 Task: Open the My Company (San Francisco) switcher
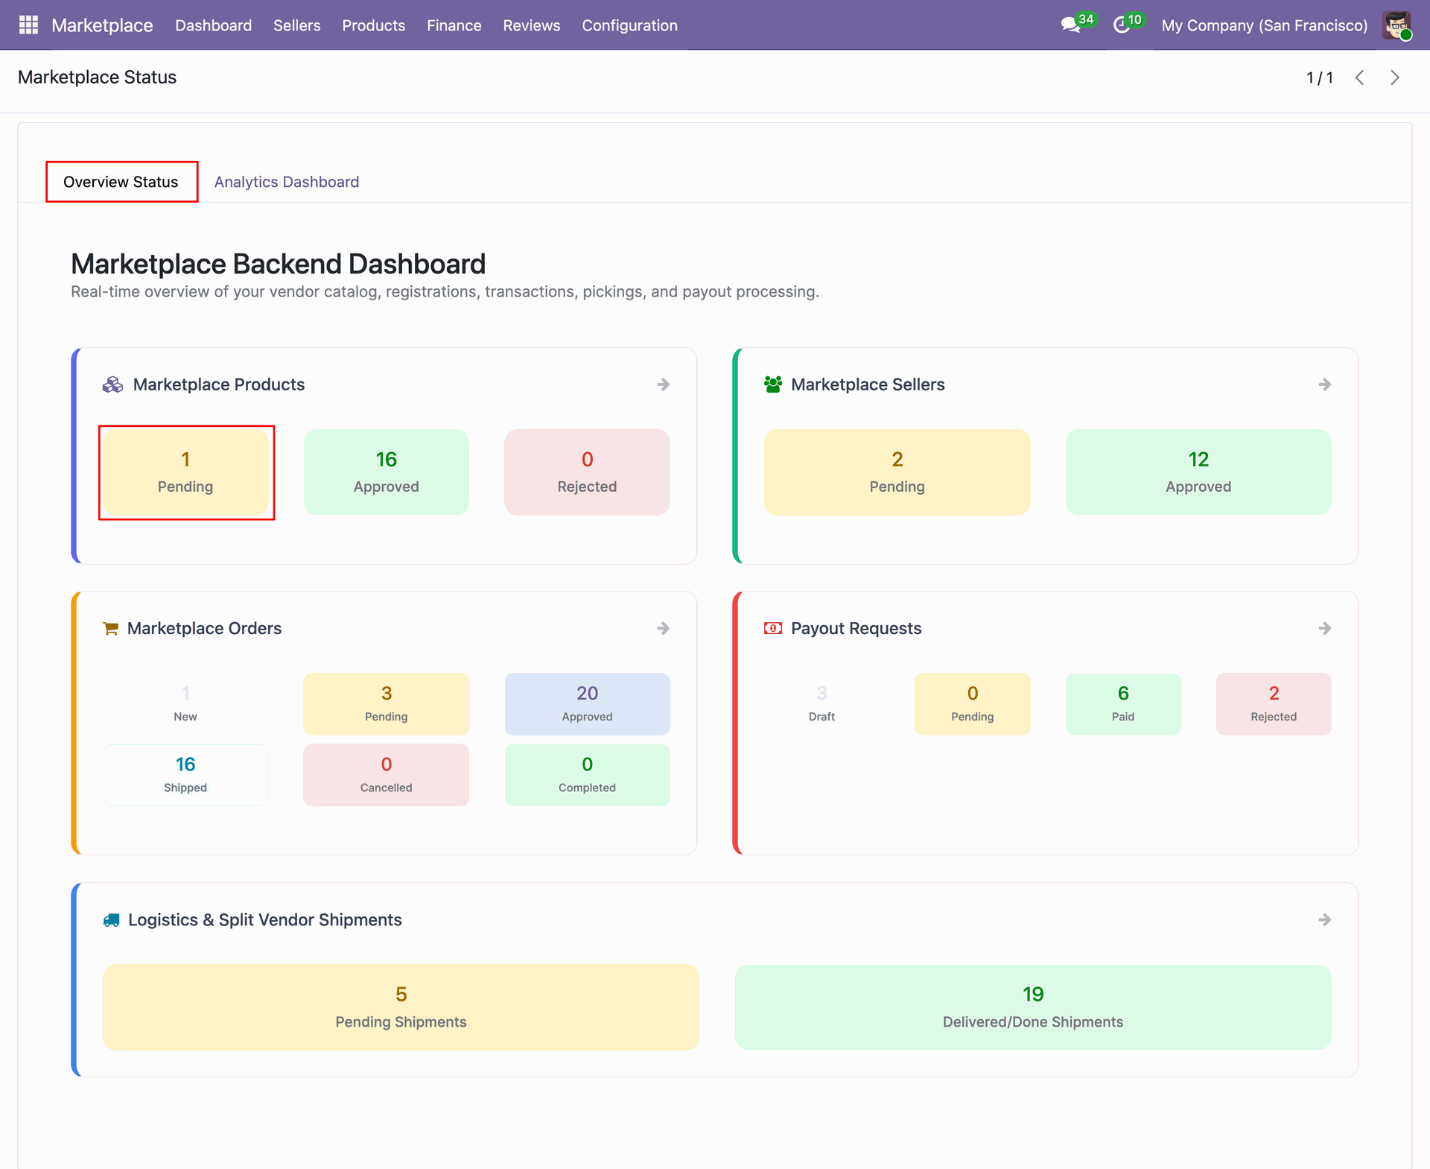coord(1264,25)
